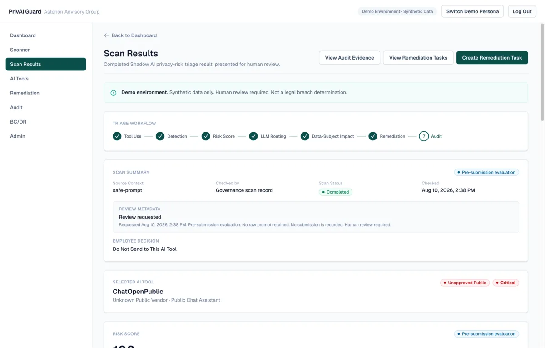Viewport: 545px width, 348px height.
Task: Click the PrivAI Guard logo text
Action: [25, 11]
